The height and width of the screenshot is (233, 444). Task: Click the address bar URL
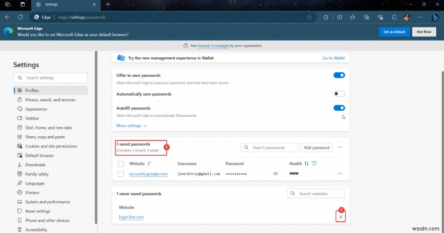(x=82, y=17)
